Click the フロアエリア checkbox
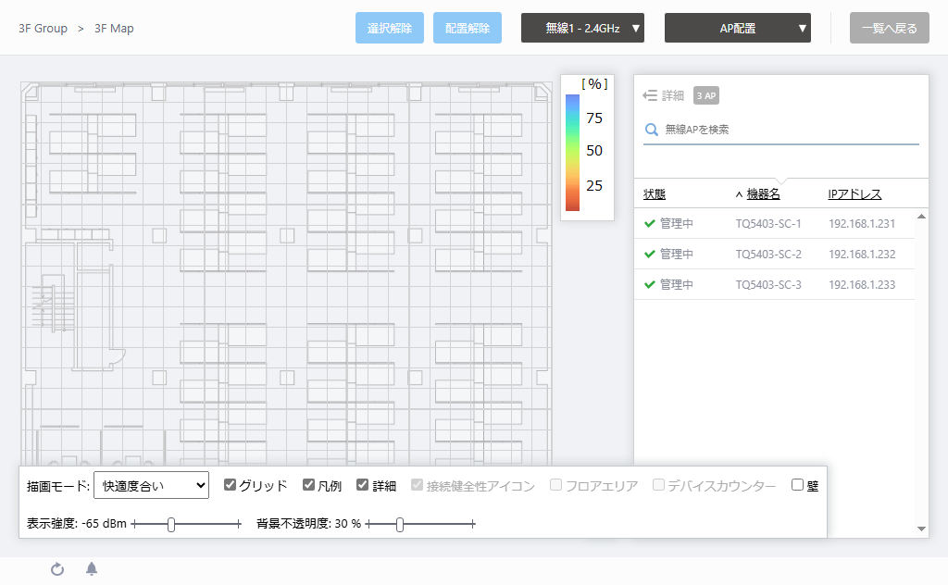Viewport: 948px width, 585px height. pyautogui.click(x=555, y=485)
